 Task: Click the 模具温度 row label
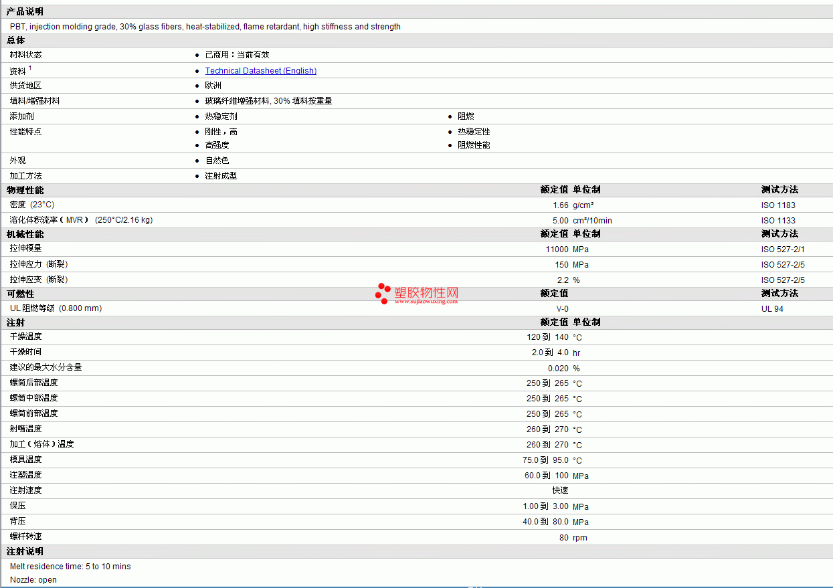click(x=25, y=460)
